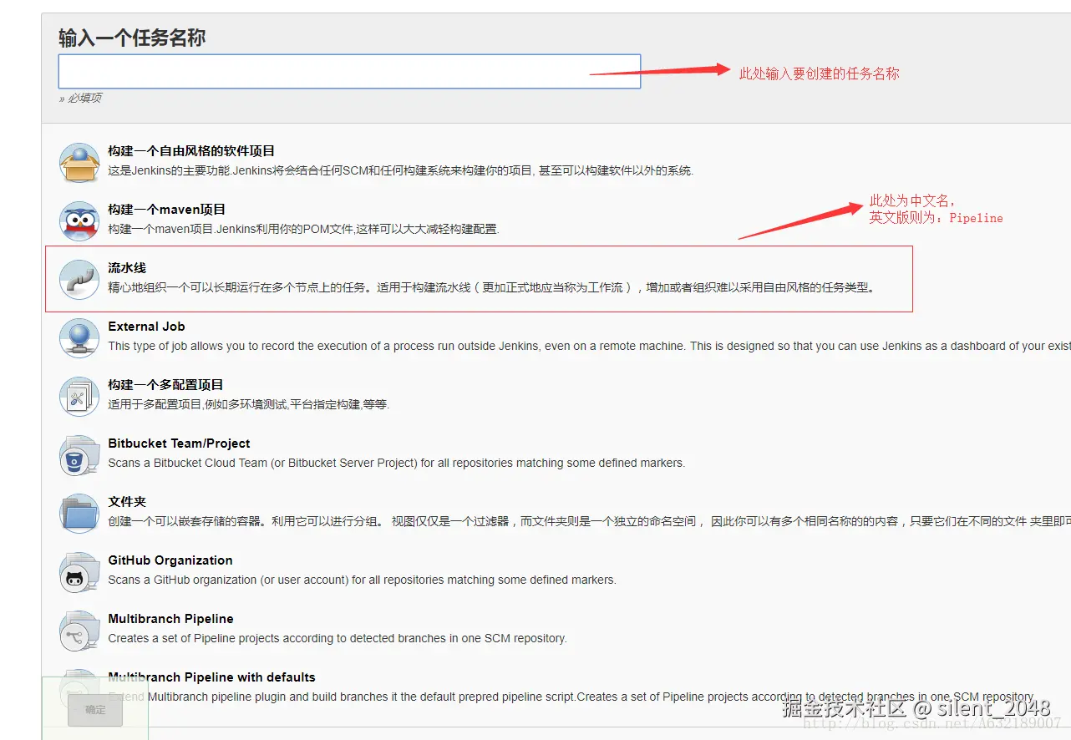Choose Multibranch Pipeline with defaults title
The height and width of the screenshot is (740, 1071).
tap(211, 677)
